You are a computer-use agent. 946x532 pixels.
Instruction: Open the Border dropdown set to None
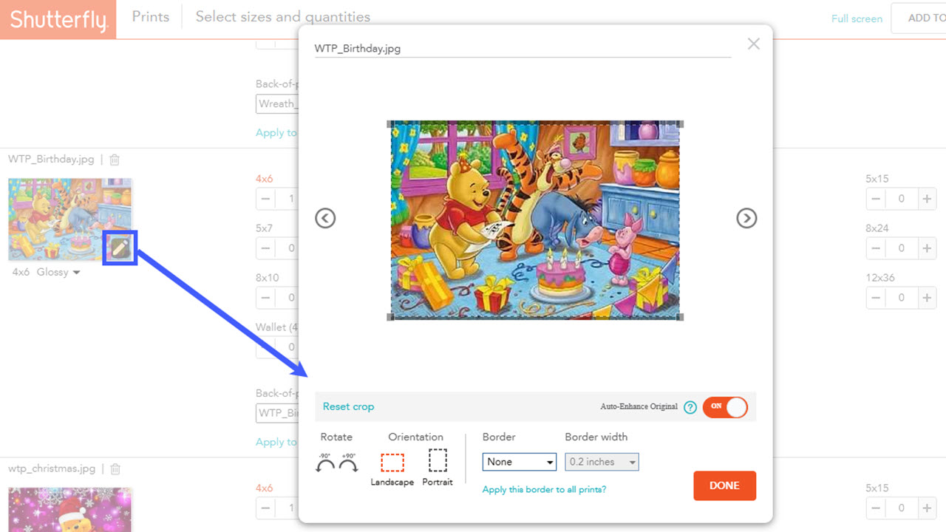[x=519, y=461]
